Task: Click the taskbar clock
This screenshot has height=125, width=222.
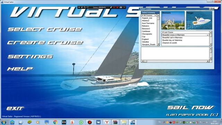Action: click(215, 122)
